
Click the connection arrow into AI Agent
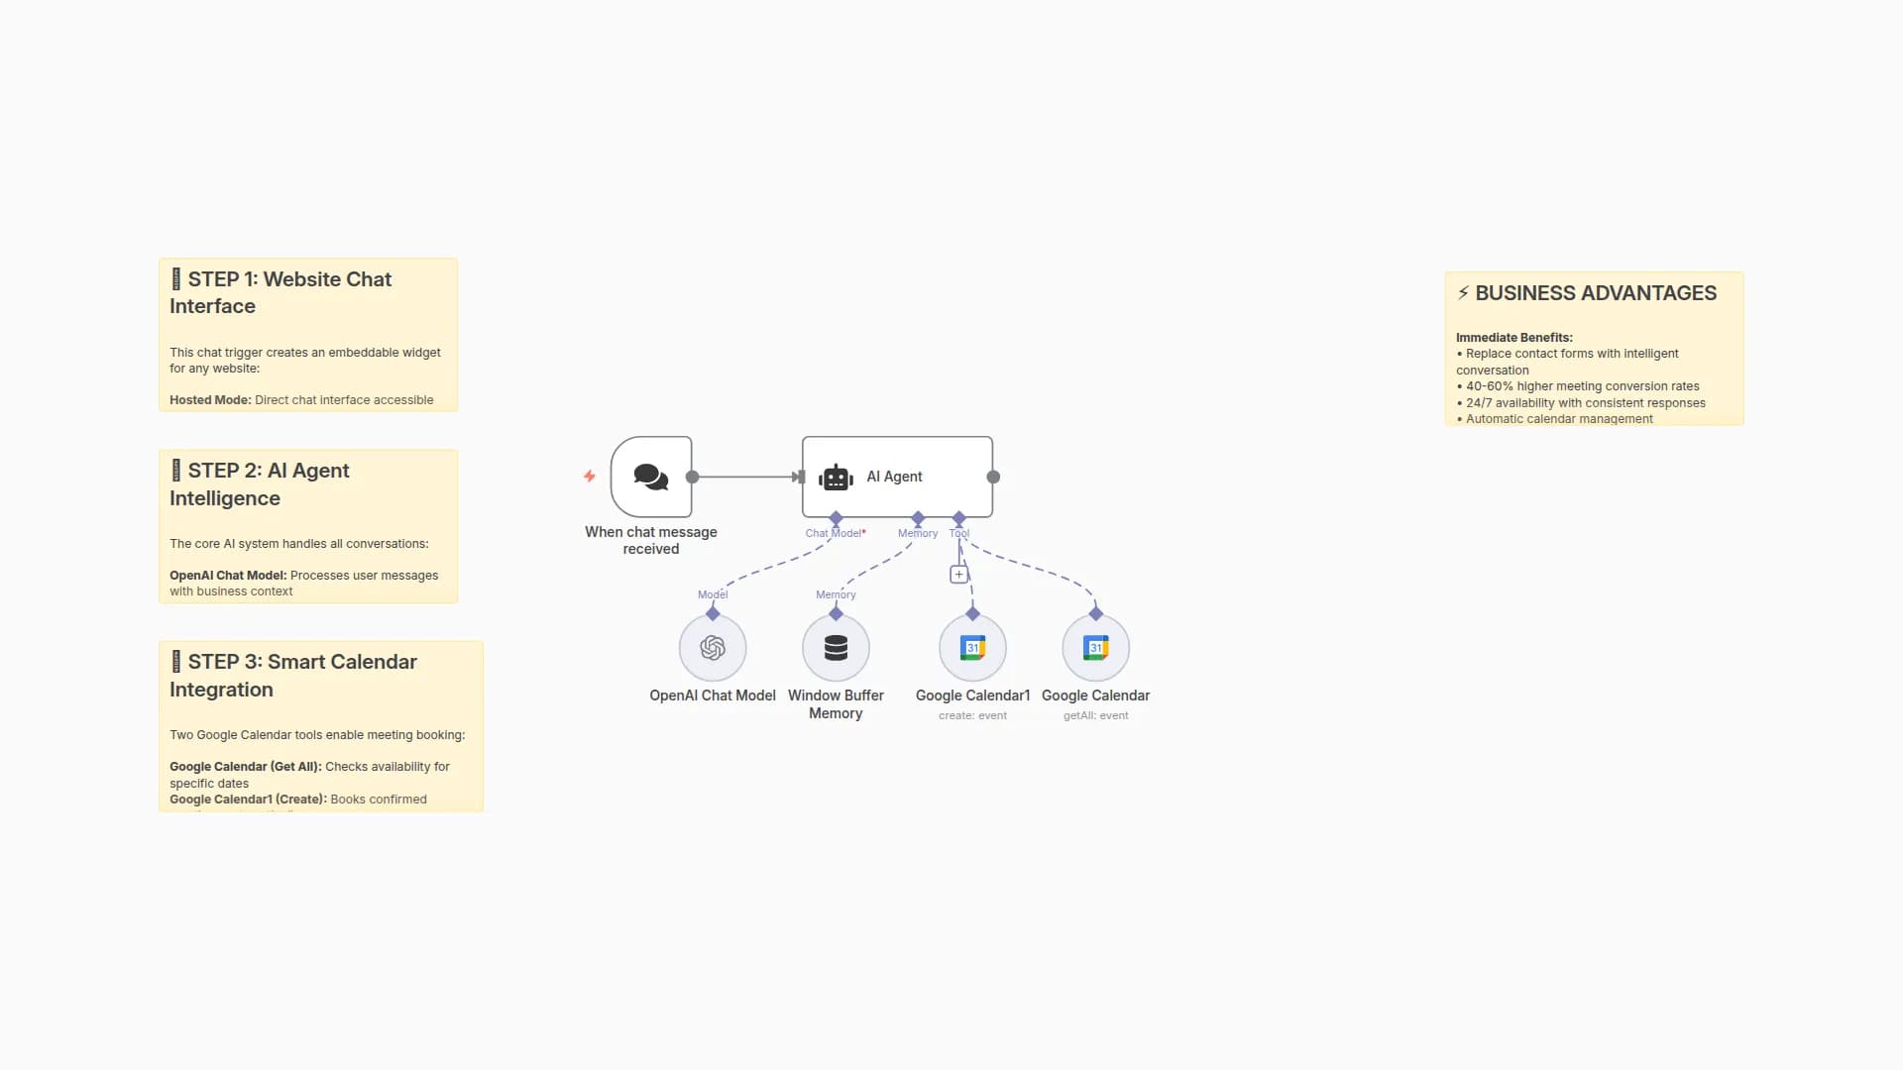pos(797,477)
